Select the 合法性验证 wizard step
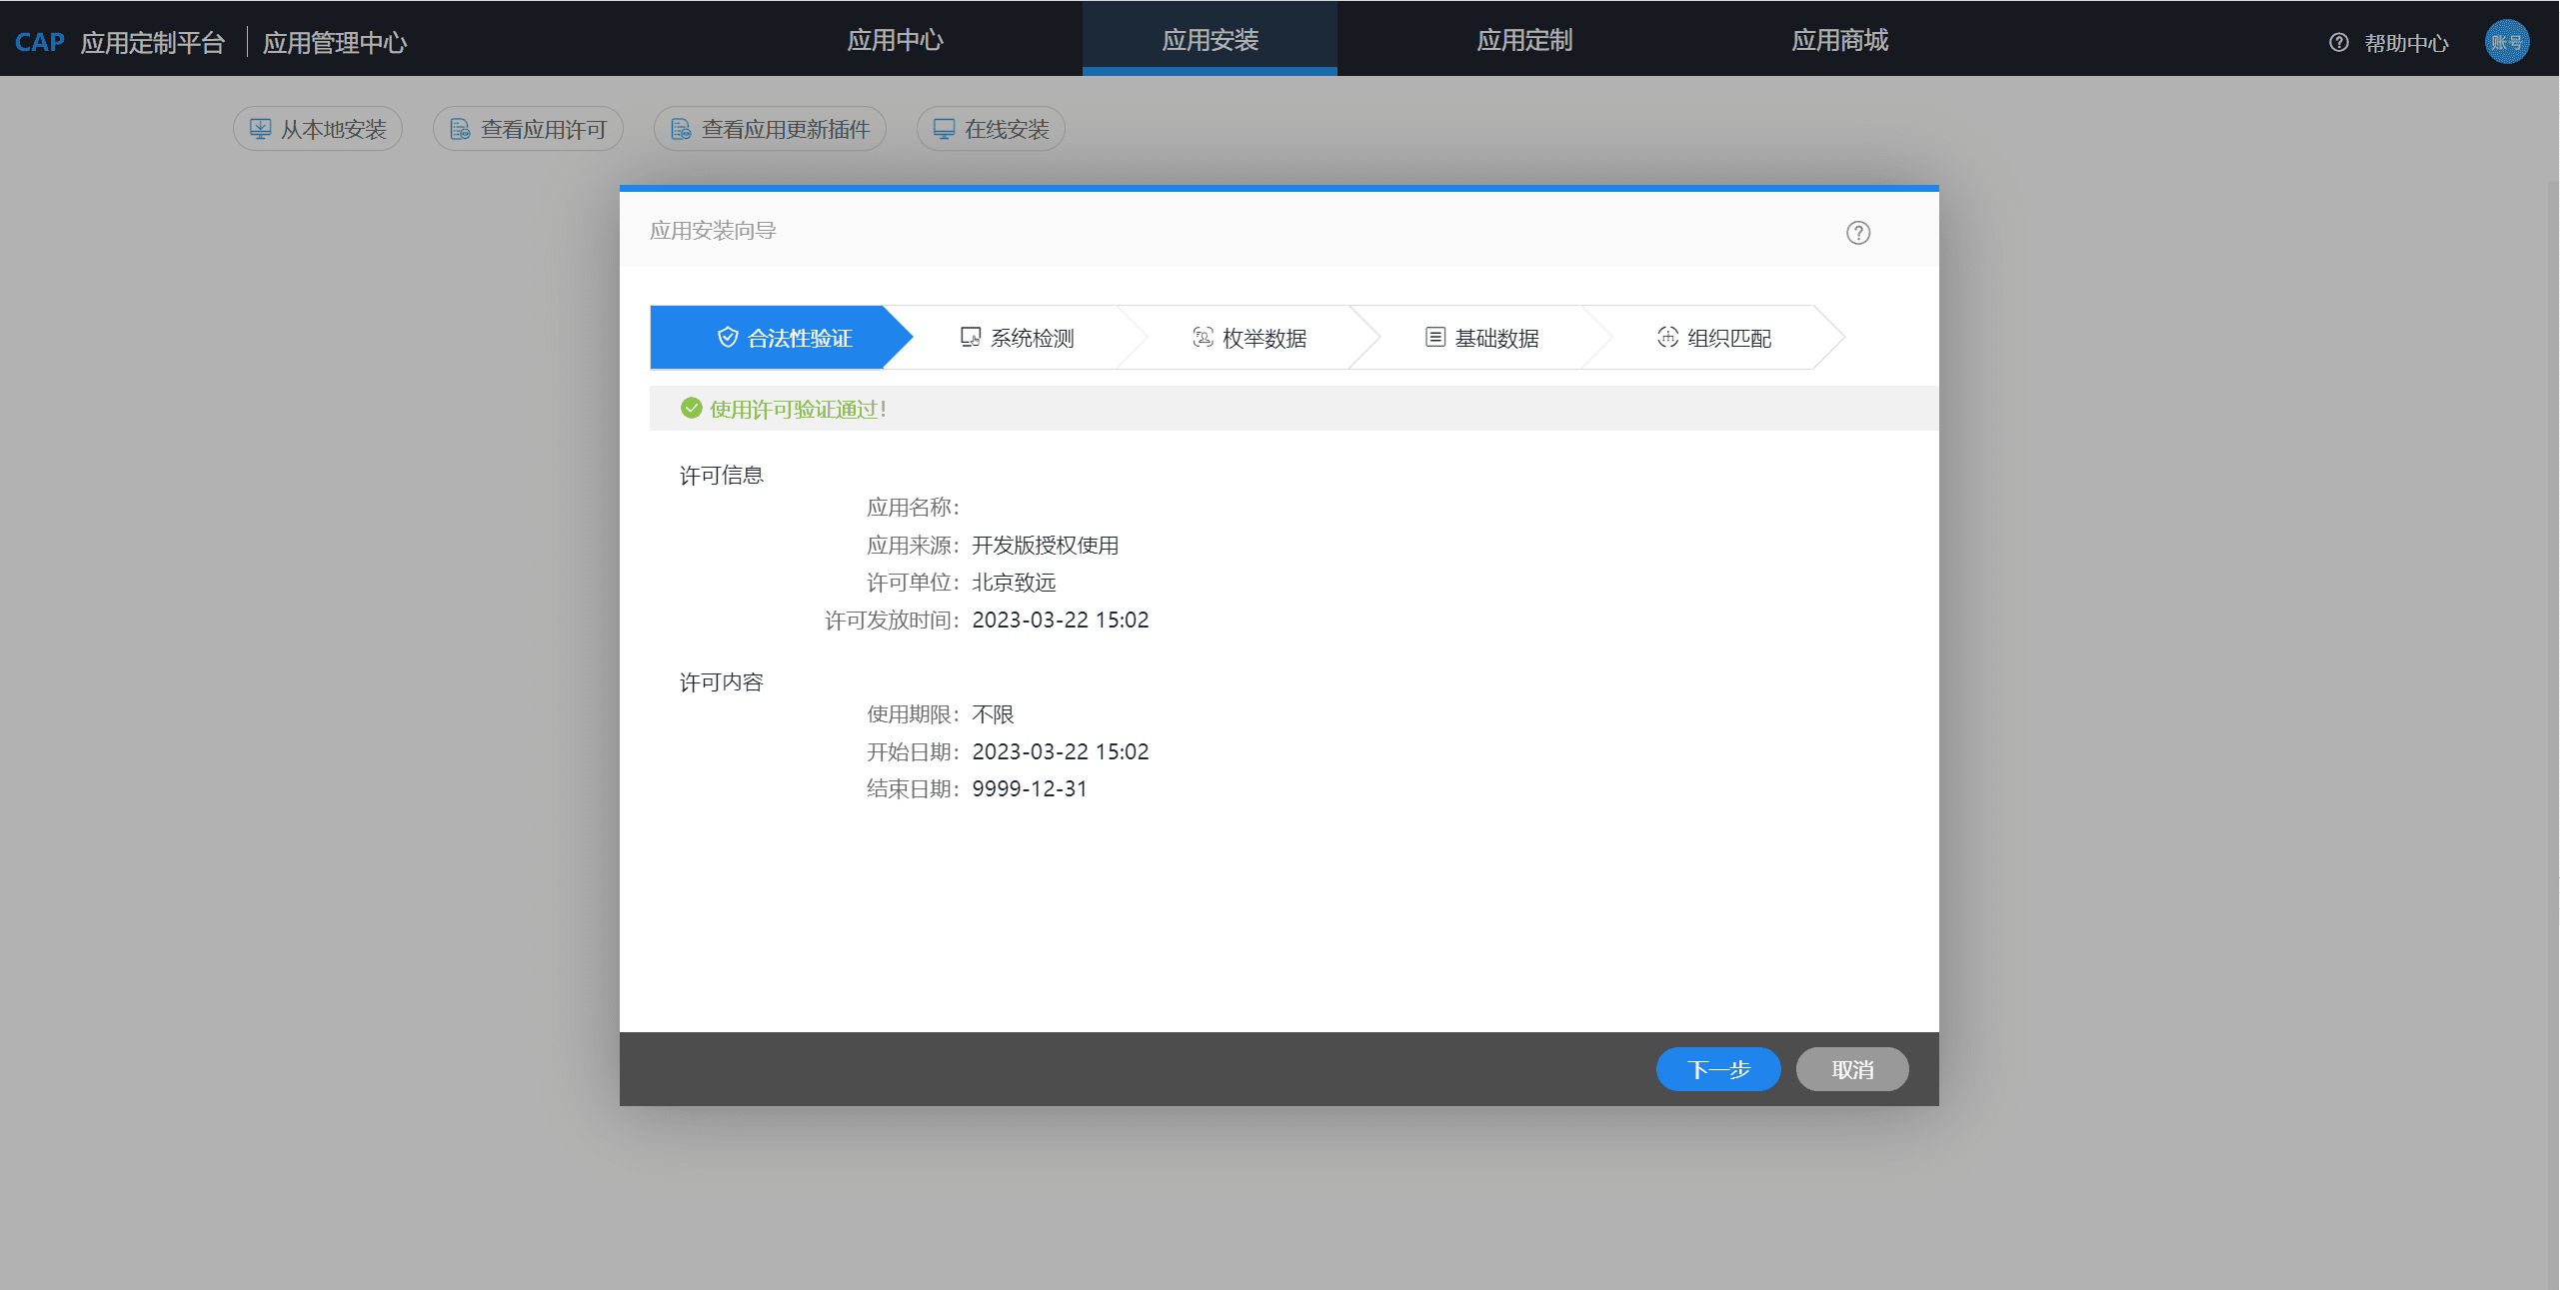 point(782,338)
